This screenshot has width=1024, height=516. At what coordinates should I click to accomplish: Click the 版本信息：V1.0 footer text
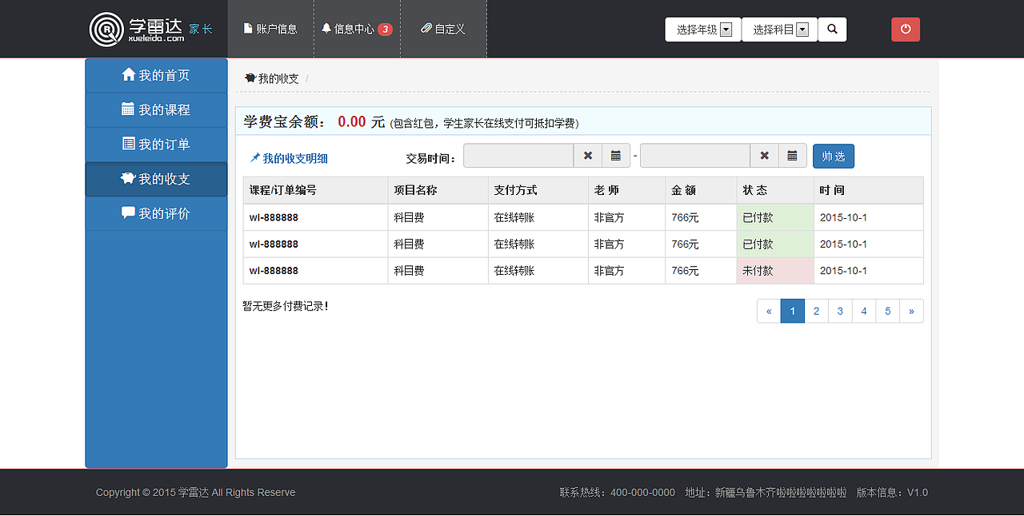click(x=892, y=493)
